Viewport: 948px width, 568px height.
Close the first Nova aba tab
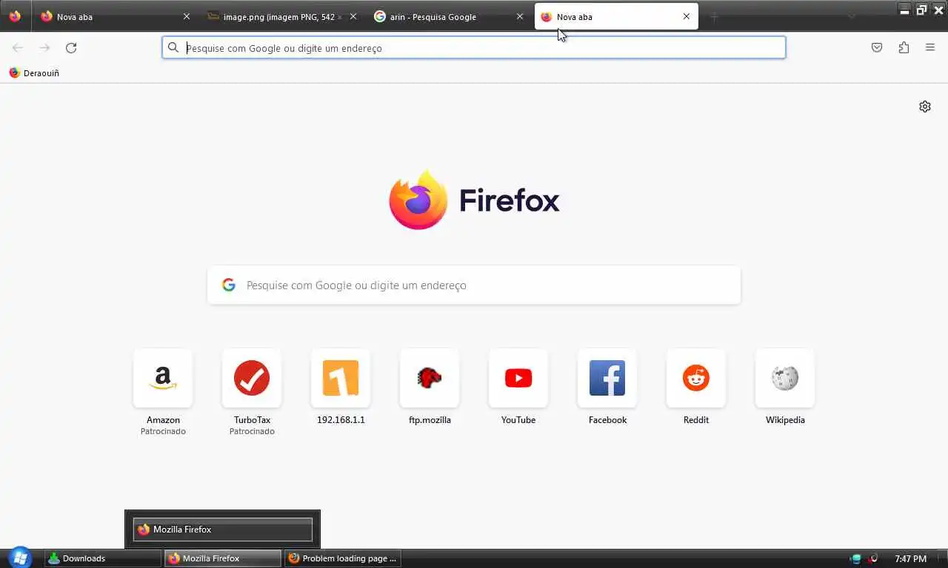tap(187, 16)
